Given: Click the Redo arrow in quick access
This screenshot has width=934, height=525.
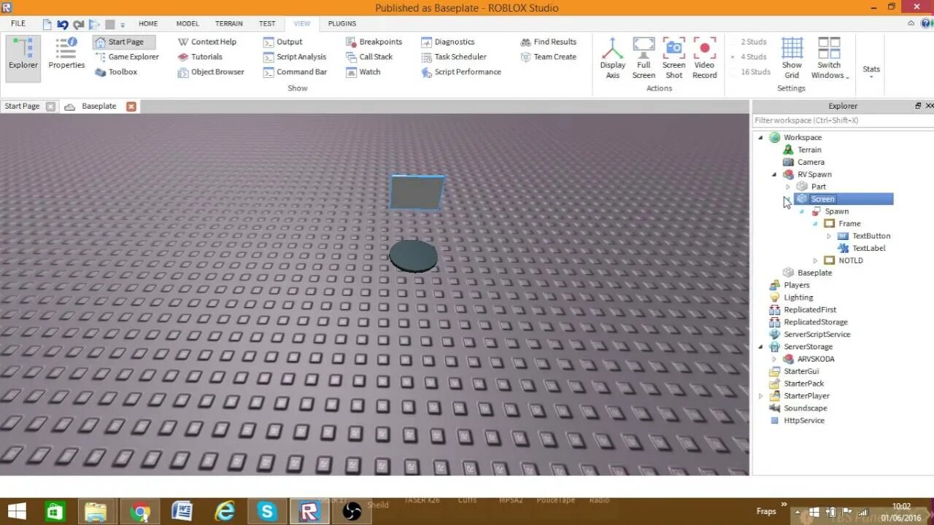Looking at the screenshot, I should pyautogui.click(x=78, y=24).
